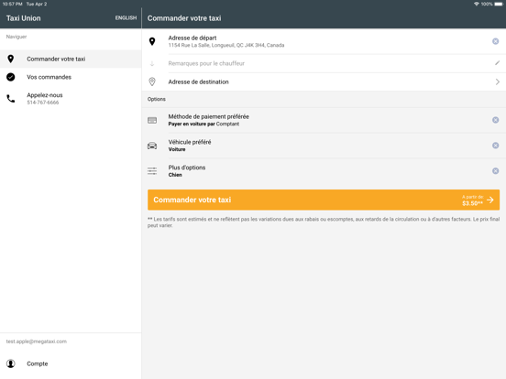
Task: Click the departure address pin icon
Action: click(x=152, y=41)
